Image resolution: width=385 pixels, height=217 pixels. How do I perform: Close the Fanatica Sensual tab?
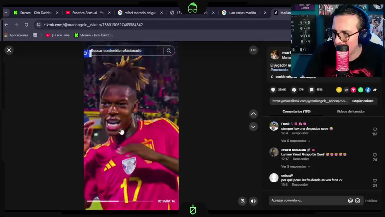click(x=109, y=13)
